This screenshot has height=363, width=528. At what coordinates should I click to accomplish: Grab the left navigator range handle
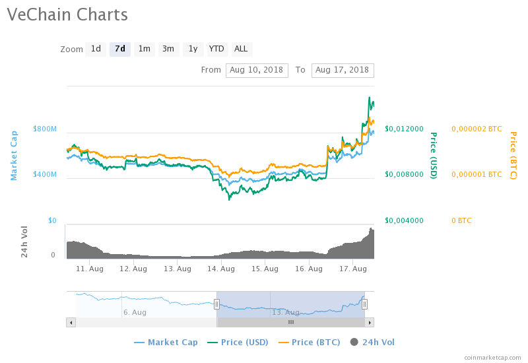coord(216,304)
